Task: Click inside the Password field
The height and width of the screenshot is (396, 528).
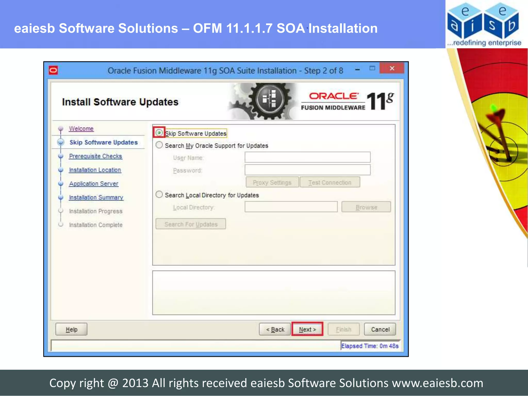Action: 307,170
